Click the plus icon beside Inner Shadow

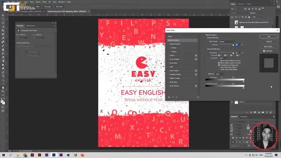[x=196, y=59]
